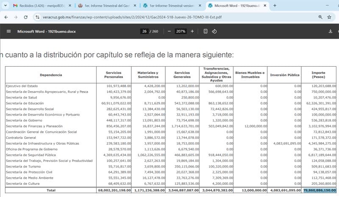Viewport: 339px width, 197px height.
Task: Zoom in on the PDF document
Action: click(x=192, y=31)
